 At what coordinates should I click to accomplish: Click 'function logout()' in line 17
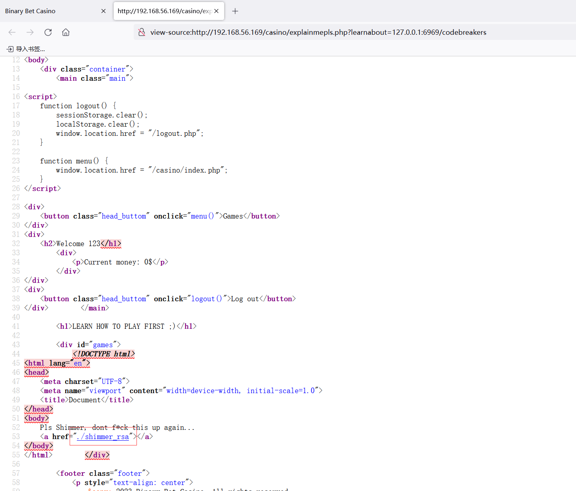(74, 106)
